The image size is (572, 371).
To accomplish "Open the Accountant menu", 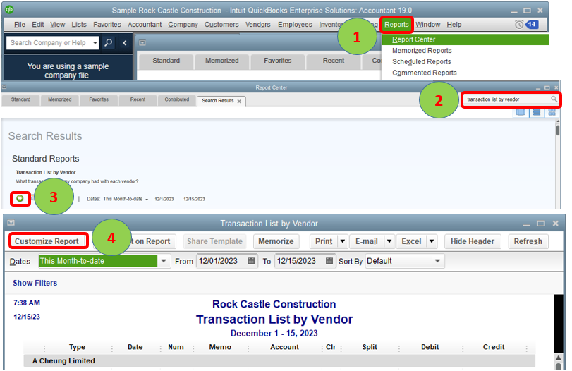I will pyautogui.click(x=145, y=25).
